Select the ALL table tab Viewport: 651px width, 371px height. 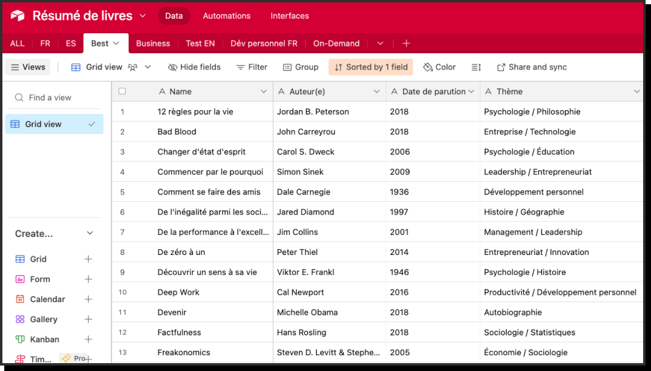point(17,44)
